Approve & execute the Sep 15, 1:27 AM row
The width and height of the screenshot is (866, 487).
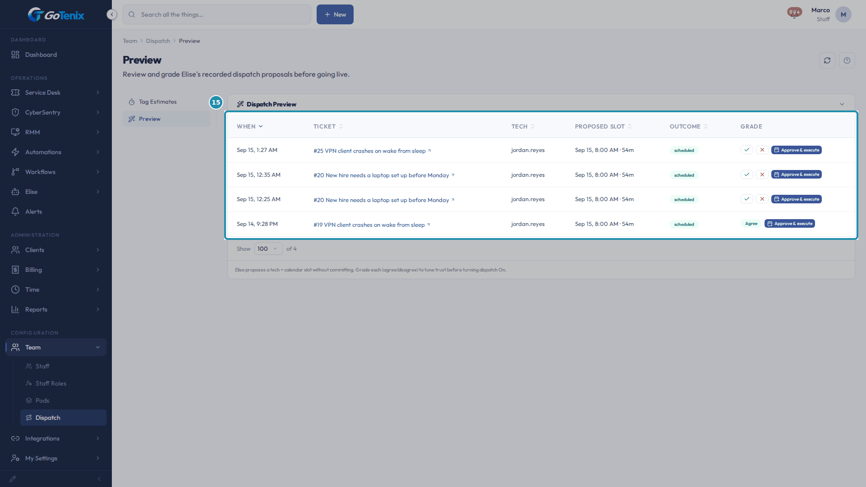click(796, 150)
